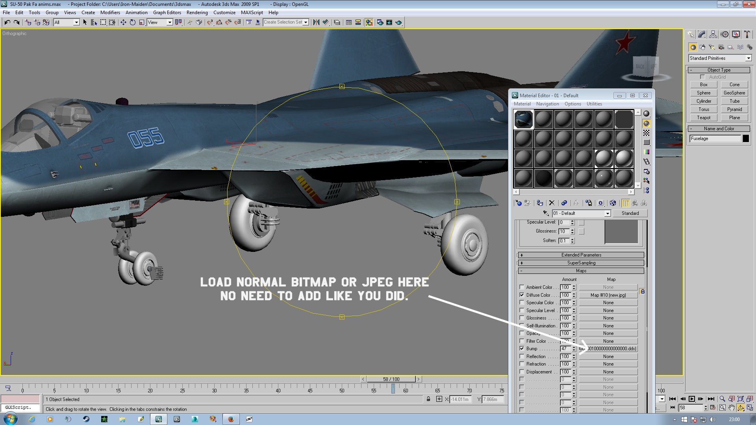Viewport: 756px width, 425px height.
Task: Click Pick Material from Object eyedropper
Action: pos(546,213)
